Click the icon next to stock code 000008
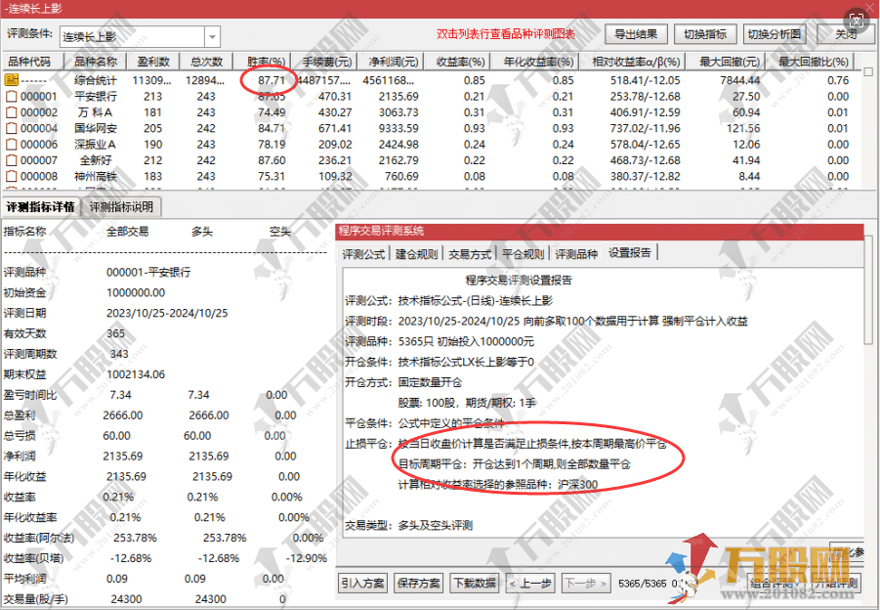Screen dimensions: 880x610 (x=12, y=176)
